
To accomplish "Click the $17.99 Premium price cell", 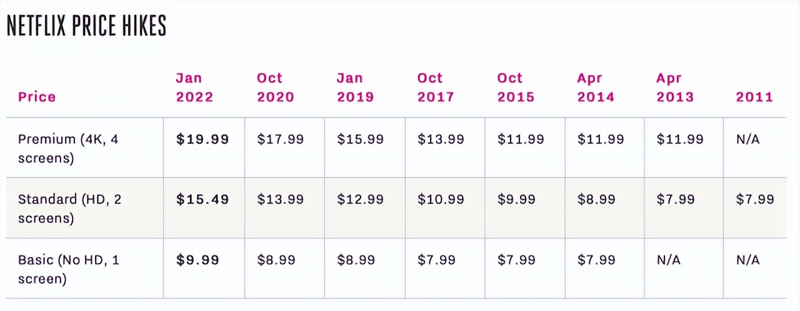I will pyautogui.click(x=281, y=139).
